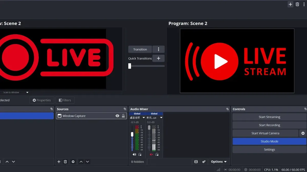Open the 麦克...ux channel dropdown arrow
The width and height of the screenshot is (307, 172).
click(x=161, y=118)
